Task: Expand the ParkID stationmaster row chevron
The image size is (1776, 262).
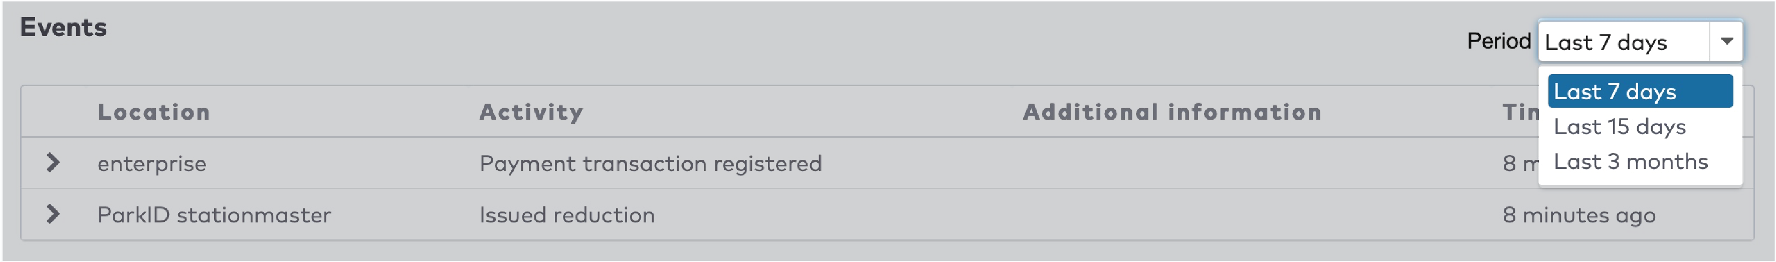Action: (x=53, y=214)
